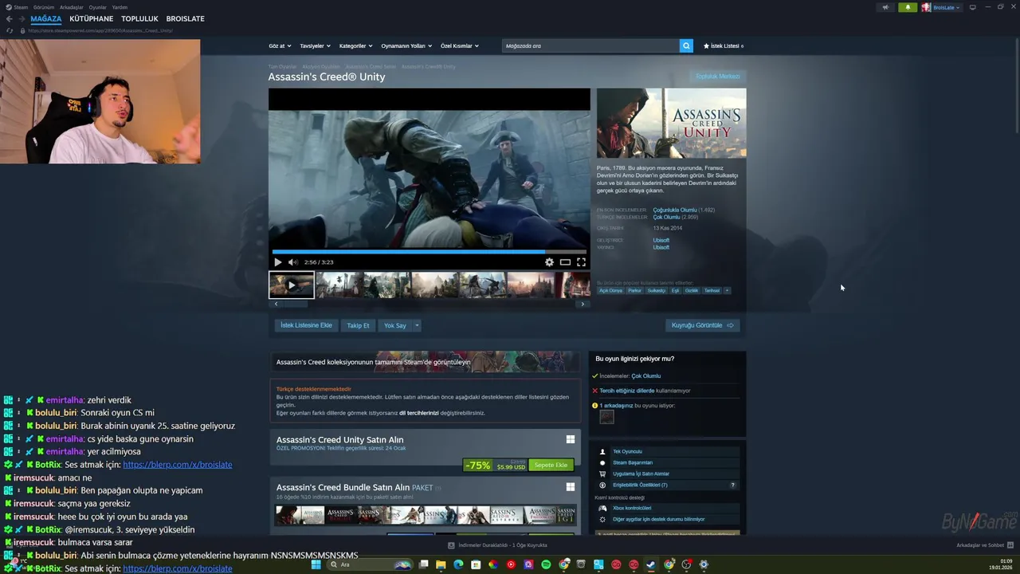
Task: Click the store search magnifier button
Action: [686, 45]
